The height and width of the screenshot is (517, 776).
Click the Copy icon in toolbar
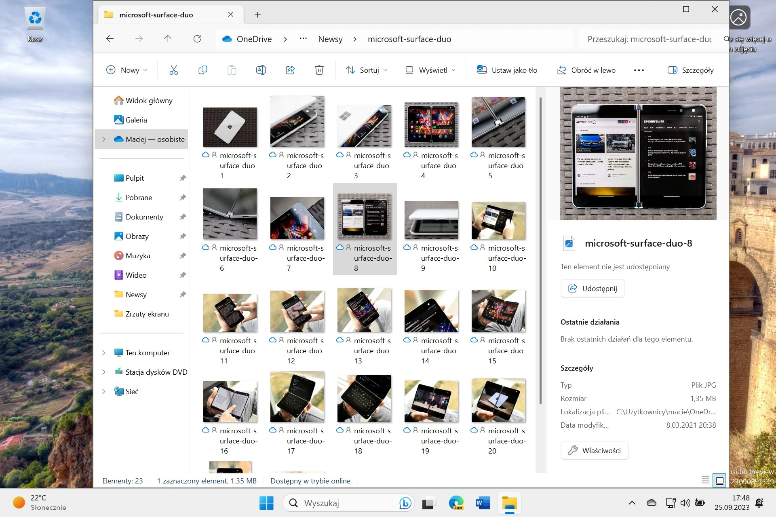pos(203,70)
